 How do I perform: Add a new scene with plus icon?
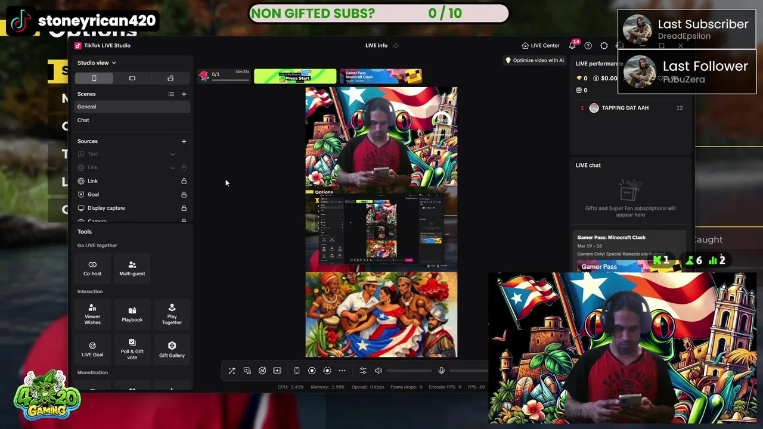[x=184, y=94]
